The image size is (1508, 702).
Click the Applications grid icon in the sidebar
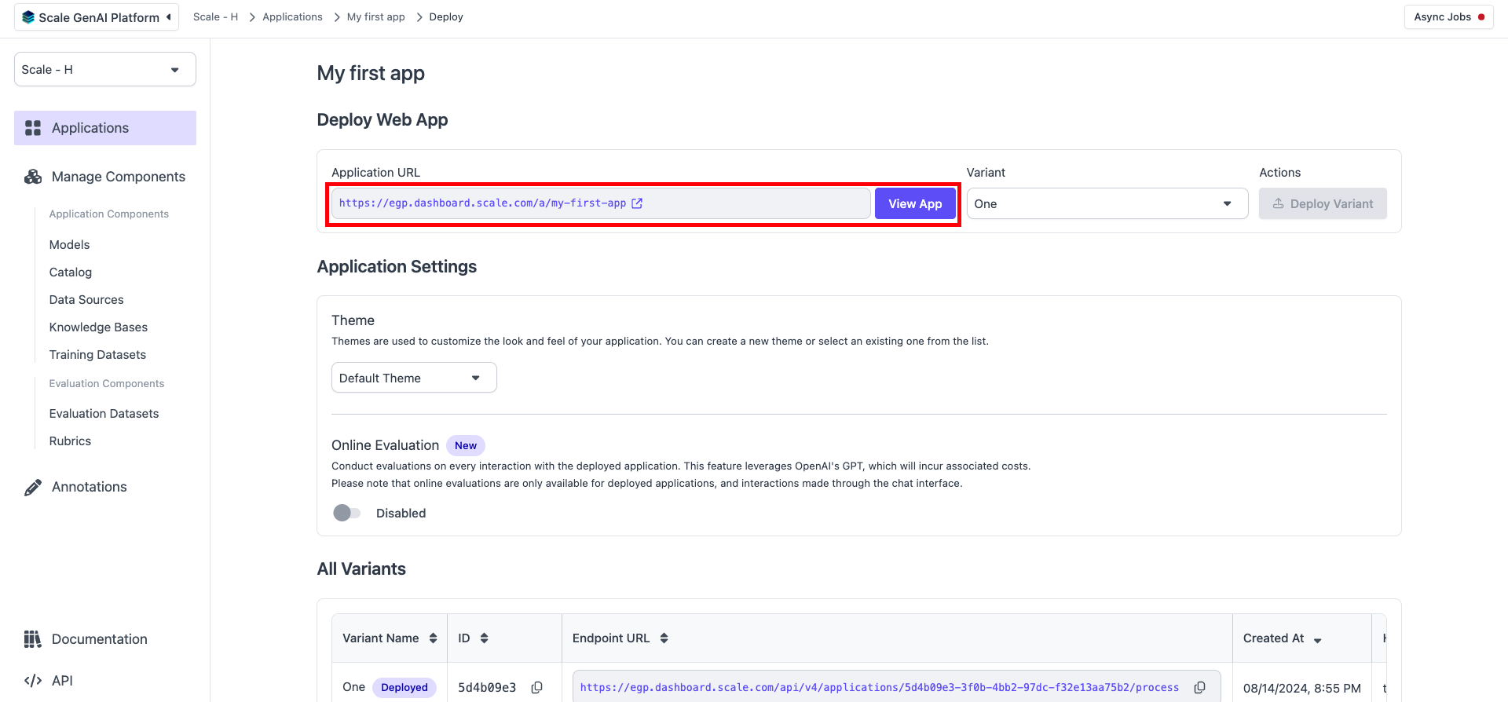coord(33,128)
